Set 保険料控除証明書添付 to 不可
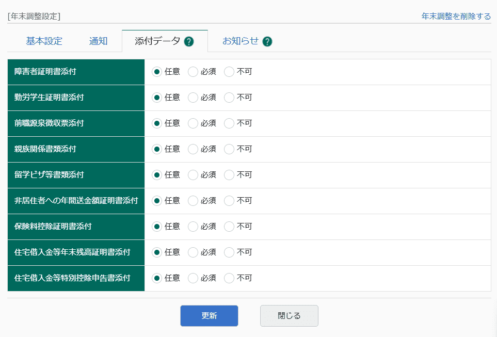Screen dimensions: 497x337 coord(229,227)
